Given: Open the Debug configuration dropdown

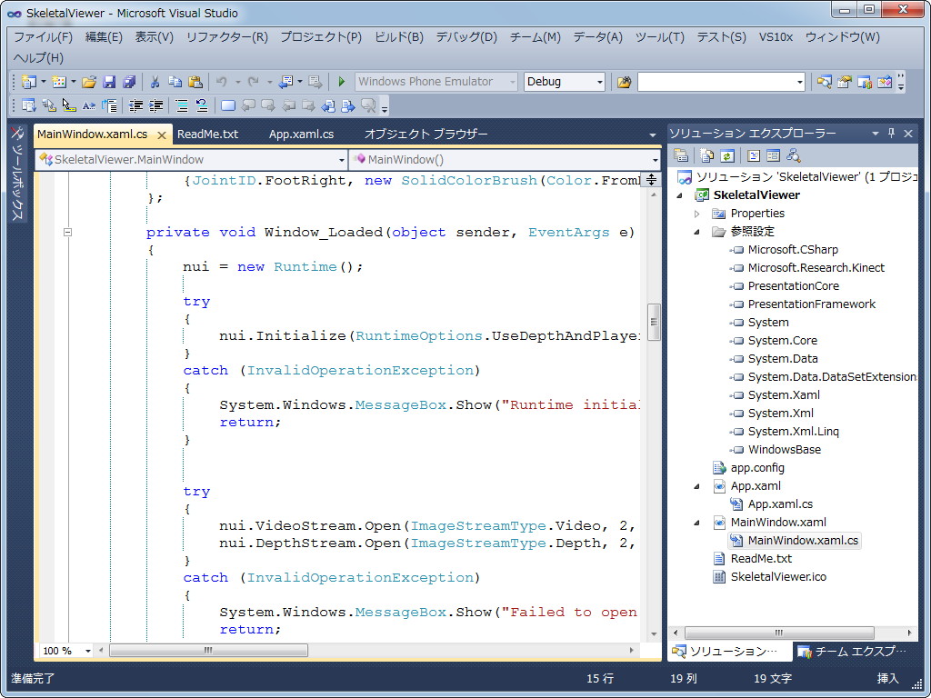Looking at the screenshot, I should [601, 81].
